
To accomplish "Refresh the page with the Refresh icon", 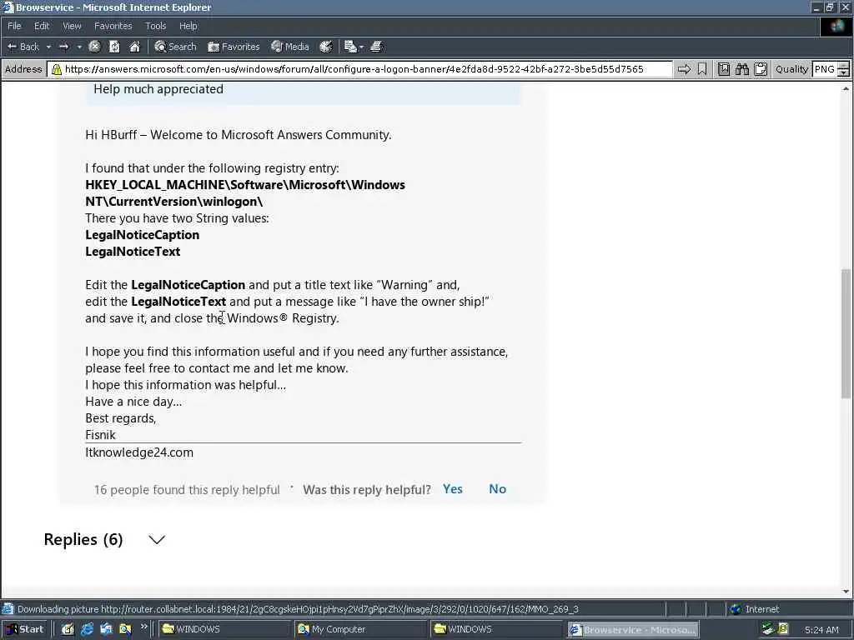I will pyautogui.click(x=114, y=47).
